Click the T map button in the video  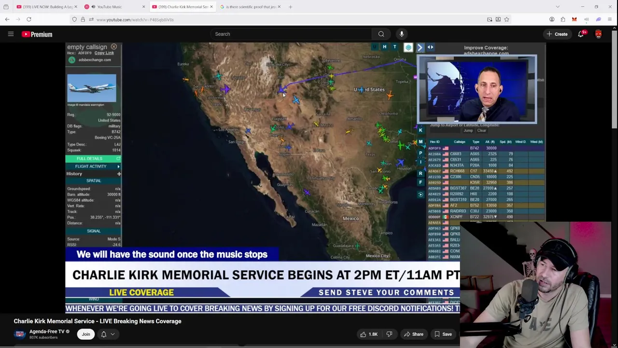(394, 47)
